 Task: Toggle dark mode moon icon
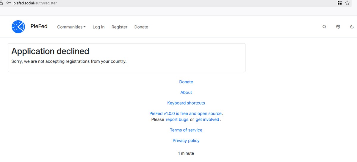[352, 27]
